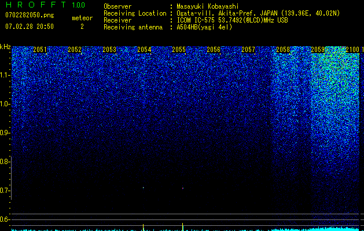Click the yellow amplitude spike below 2054
This screenshot has height=231, width=364.
pyautogui.click(x=144, y=227)
